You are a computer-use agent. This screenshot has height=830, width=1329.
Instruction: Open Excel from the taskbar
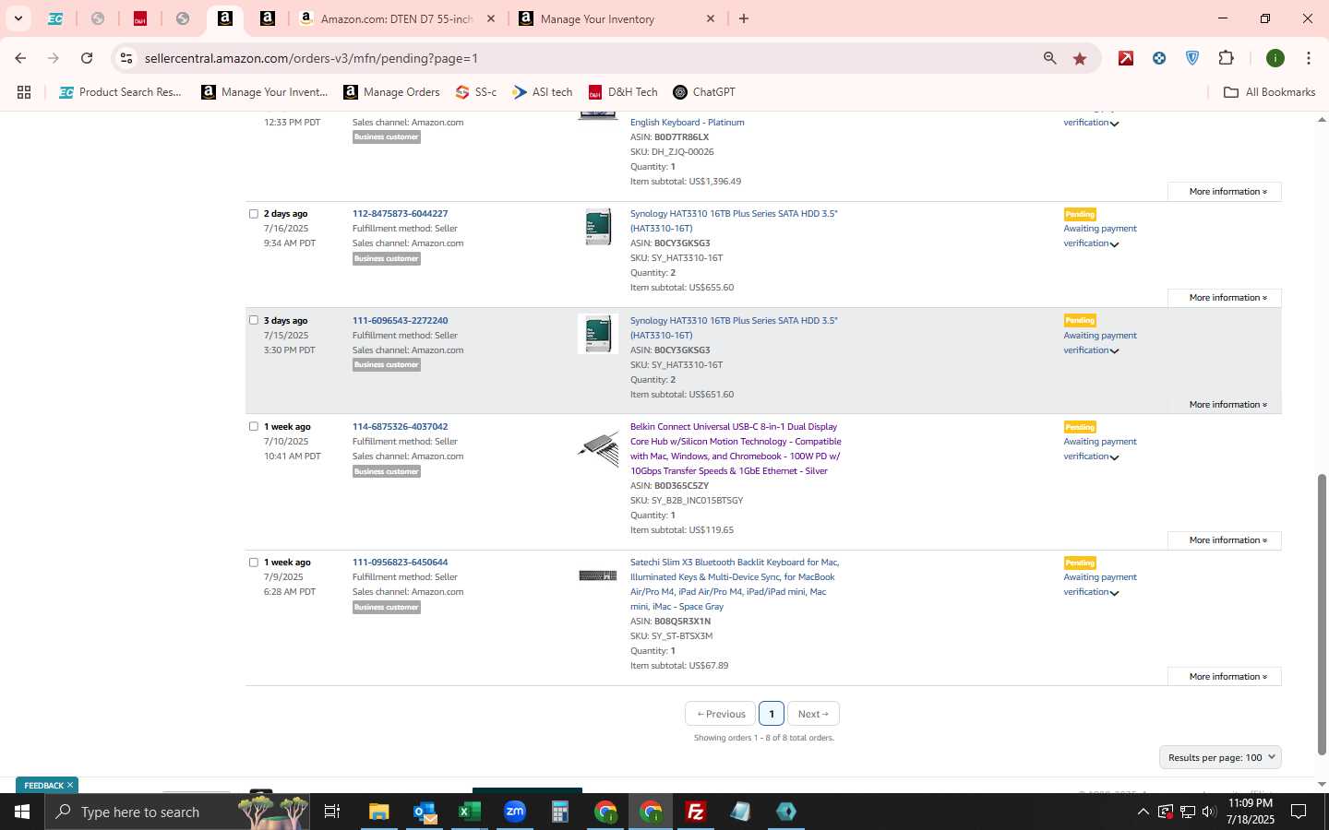coord(470,812)
